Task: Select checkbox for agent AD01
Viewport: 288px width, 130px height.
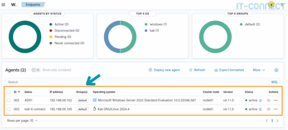Action: [x=9, y=100]
